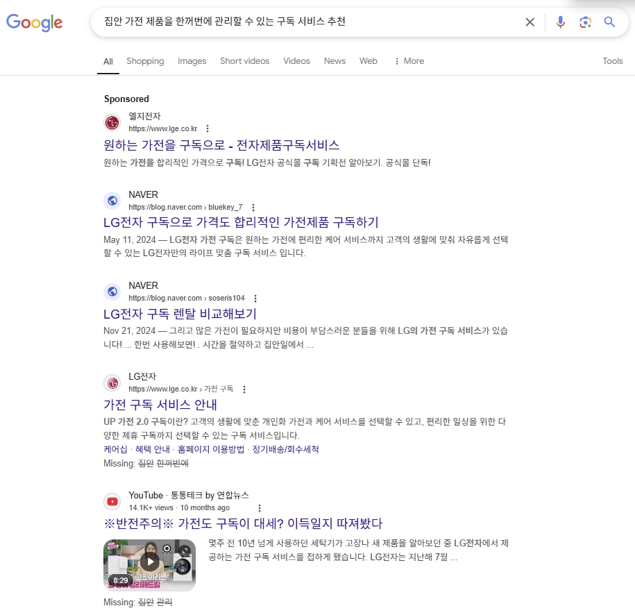Clear the search query with the X icon
This screenshot has width=635, height=613.
[530, 22]
